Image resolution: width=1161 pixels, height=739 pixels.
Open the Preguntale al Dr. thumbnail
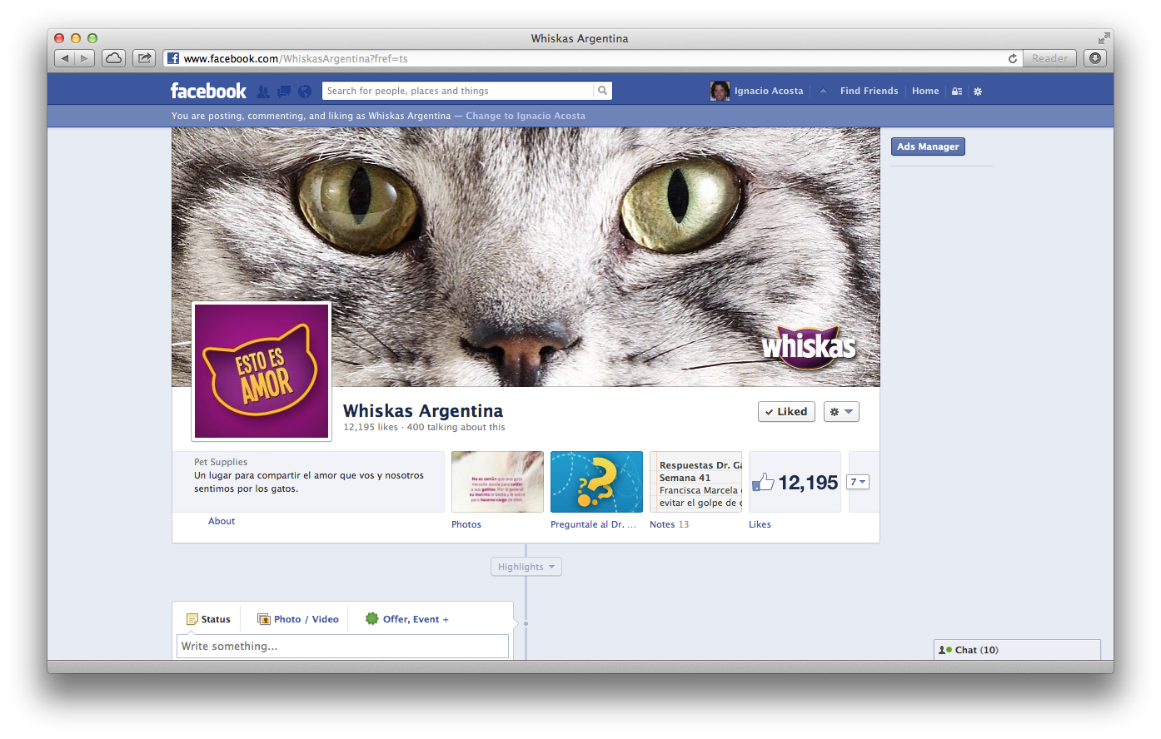tap(596, 482)
